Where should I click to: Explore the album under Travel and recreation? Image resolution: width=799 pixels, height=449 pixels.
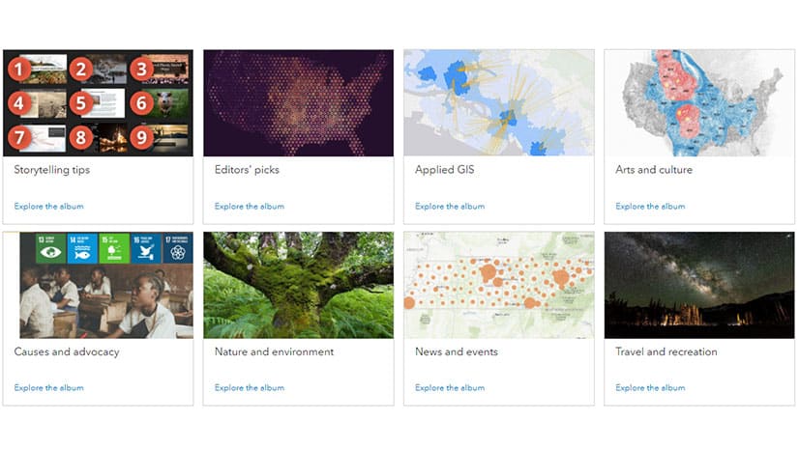[650, 388]
